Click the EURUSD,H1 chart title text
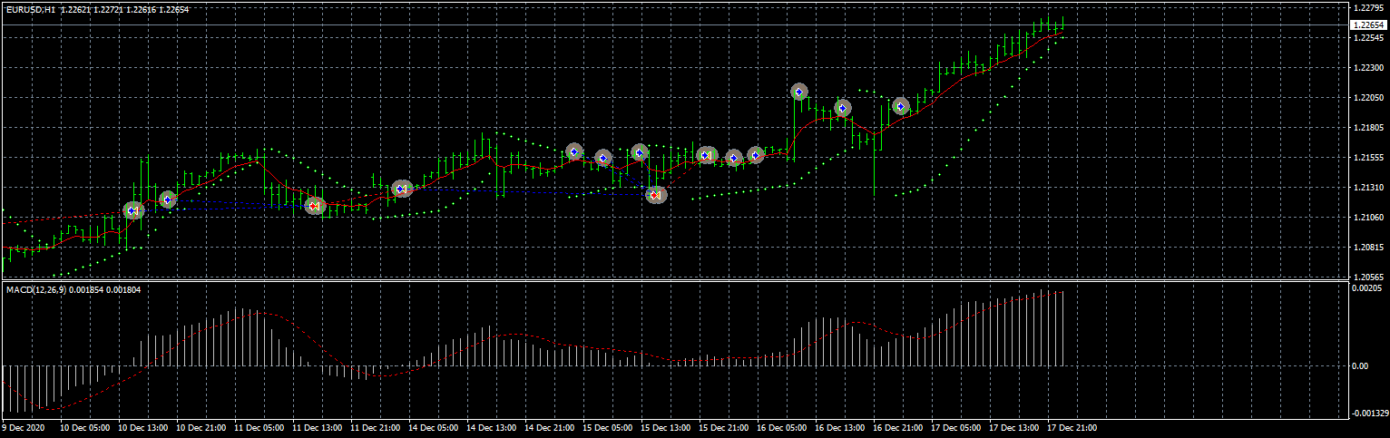The image size is (1390, 438). [x=30, y=8]
